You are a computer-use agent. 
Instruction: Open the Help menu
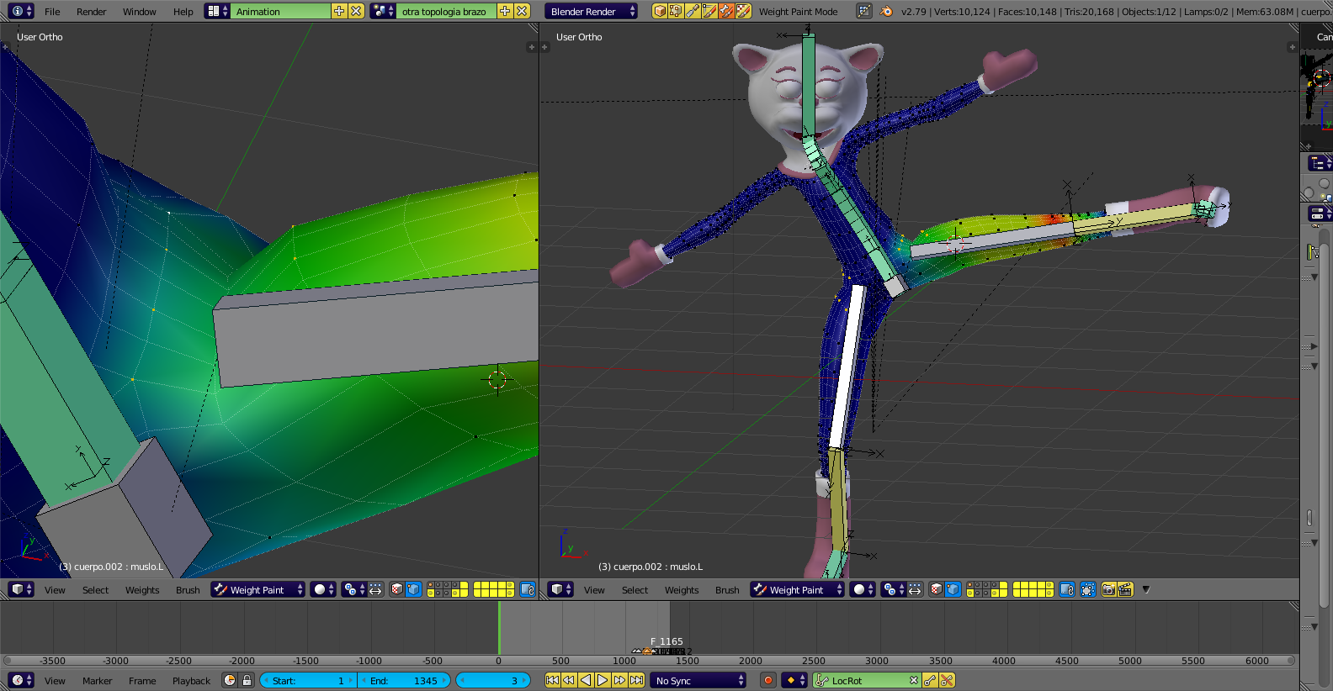point(183,12)
